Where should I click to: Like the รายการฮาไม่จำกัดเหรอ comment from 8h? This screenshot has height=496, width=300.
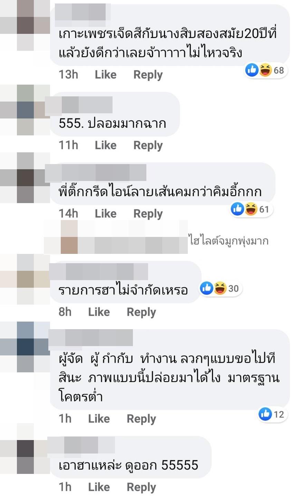(x=99, y=312)
